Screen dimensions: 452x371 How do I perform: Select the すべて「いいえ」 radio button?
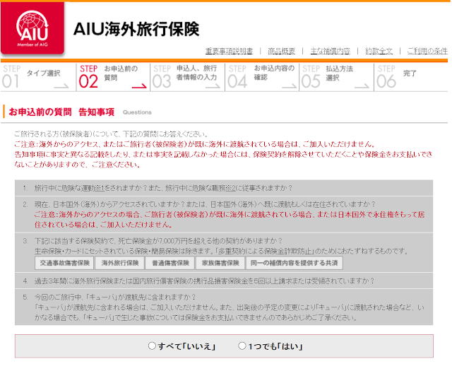[x=152, y=346]
